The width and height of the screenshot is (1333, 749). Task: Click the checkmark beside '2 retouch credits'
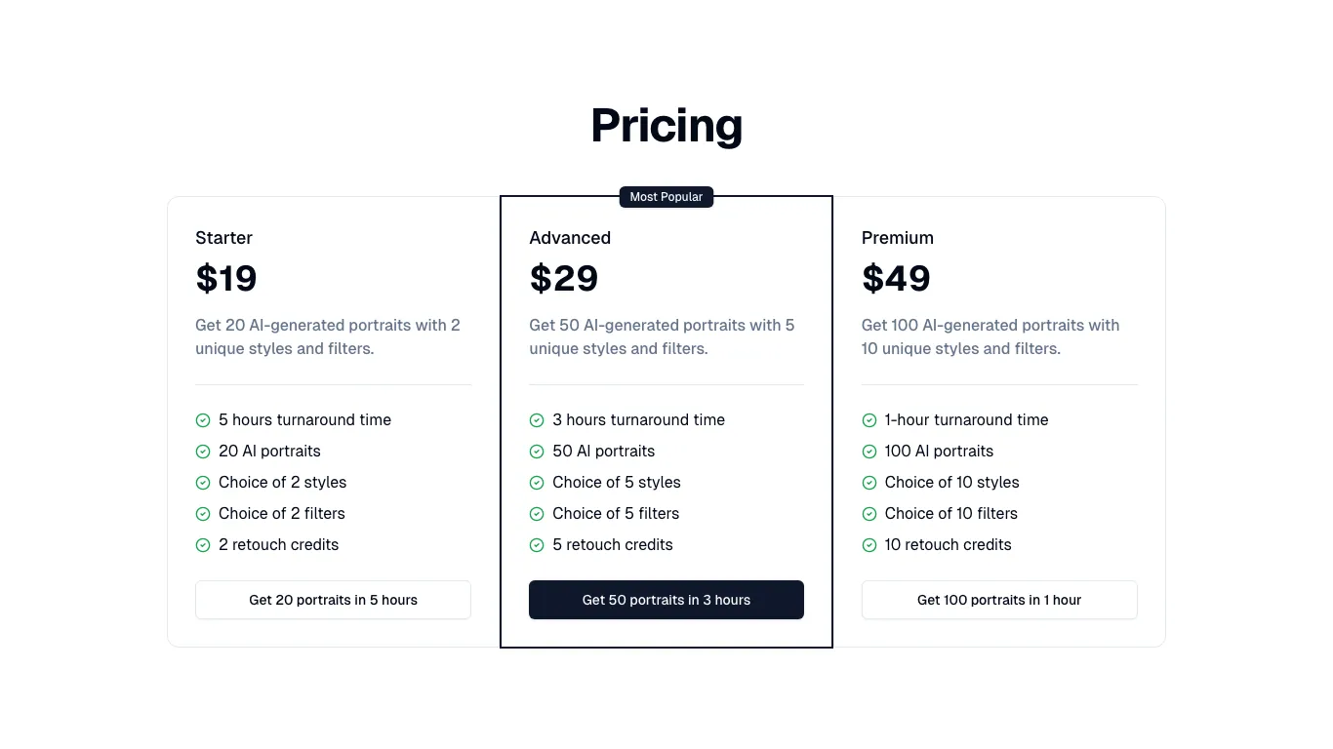coord(203,544)
